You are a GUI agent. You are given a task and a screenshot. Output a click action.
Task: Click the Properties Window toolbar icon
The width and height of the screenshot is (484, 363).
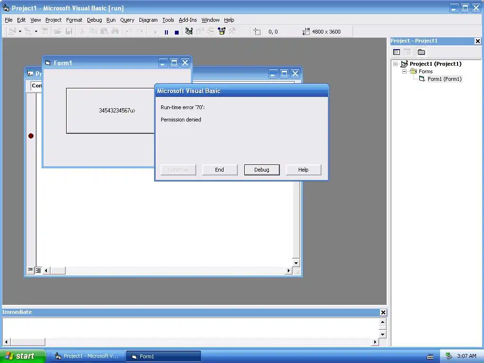pyautogui.click(x=200, y=31)
